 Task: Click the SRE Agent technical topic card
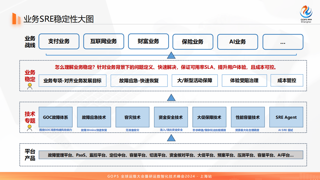pyautogui.click(x=286, y=117)
